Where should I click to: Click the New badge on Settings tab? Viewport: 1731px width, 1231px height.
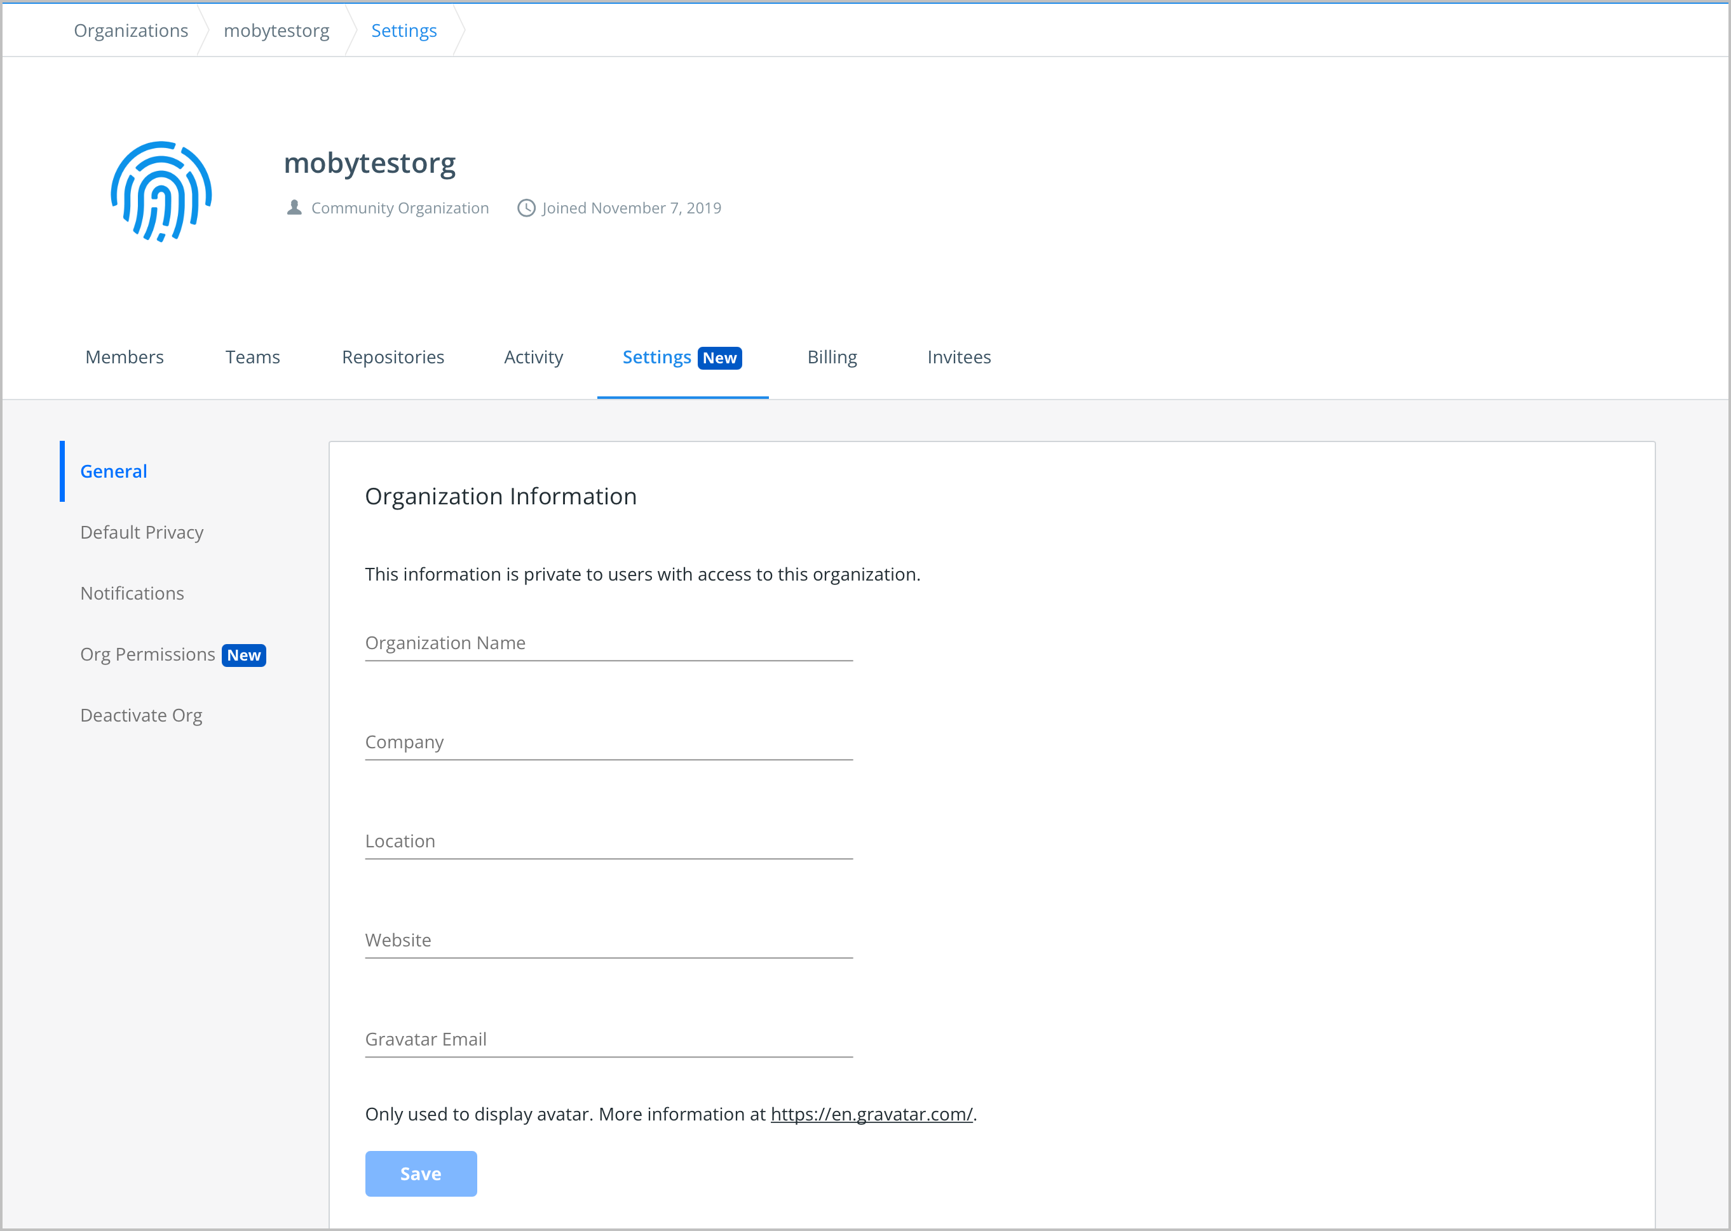(719, 357)
